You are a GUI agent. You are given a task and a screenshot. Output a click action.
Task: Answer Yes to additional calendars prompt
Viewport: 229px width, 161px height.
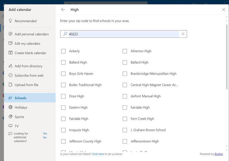point(45,134)
